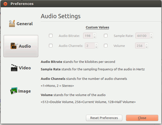Click the 'Audio Channels stands for' description
The image size is (162, 125).
[x=84, y=79]
